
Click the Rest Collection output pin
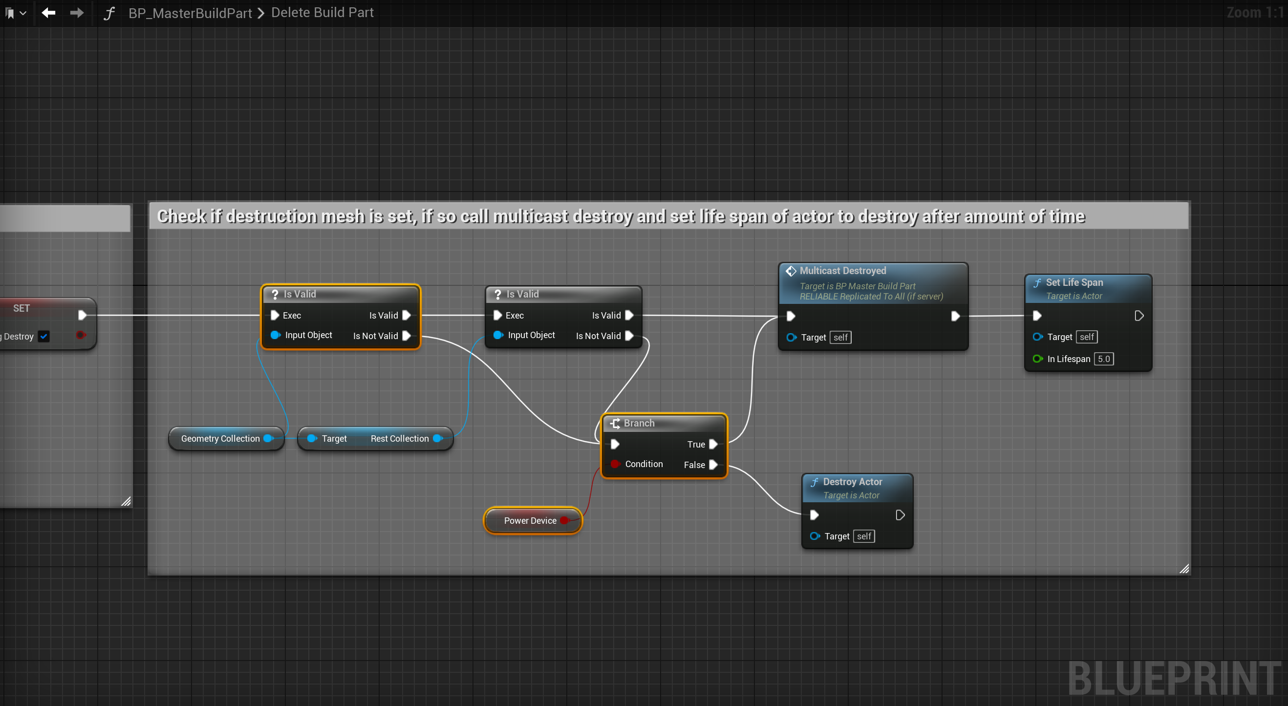438,438
